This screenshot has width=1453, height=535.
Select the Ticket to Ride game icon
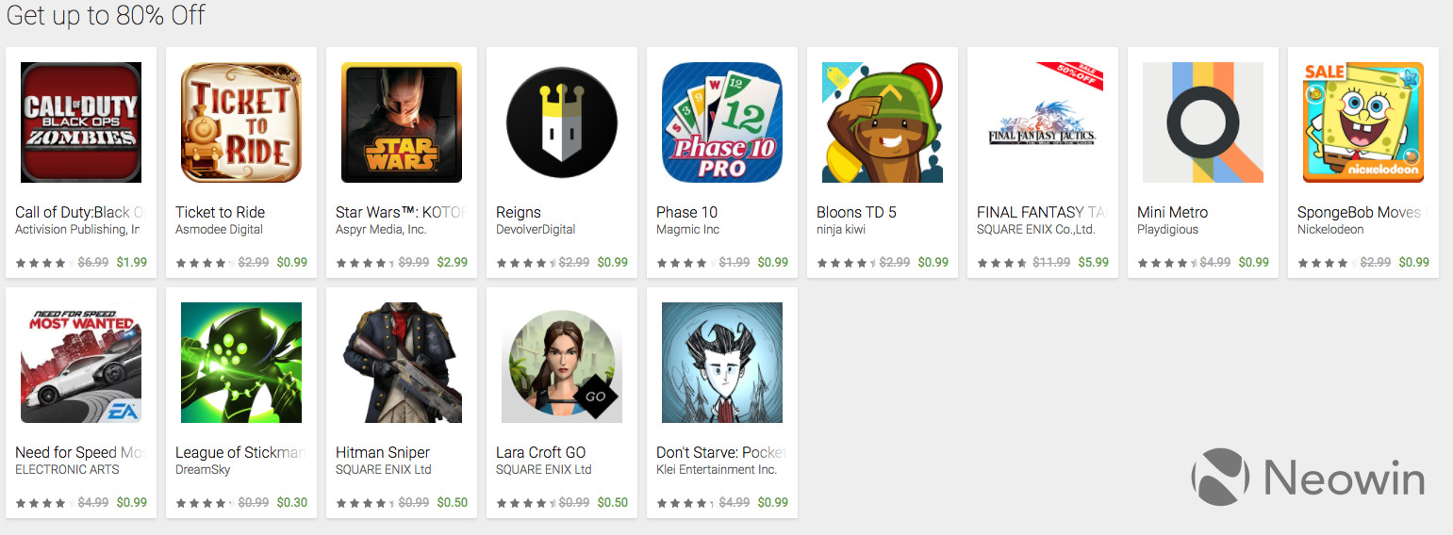tap(241, 122)
